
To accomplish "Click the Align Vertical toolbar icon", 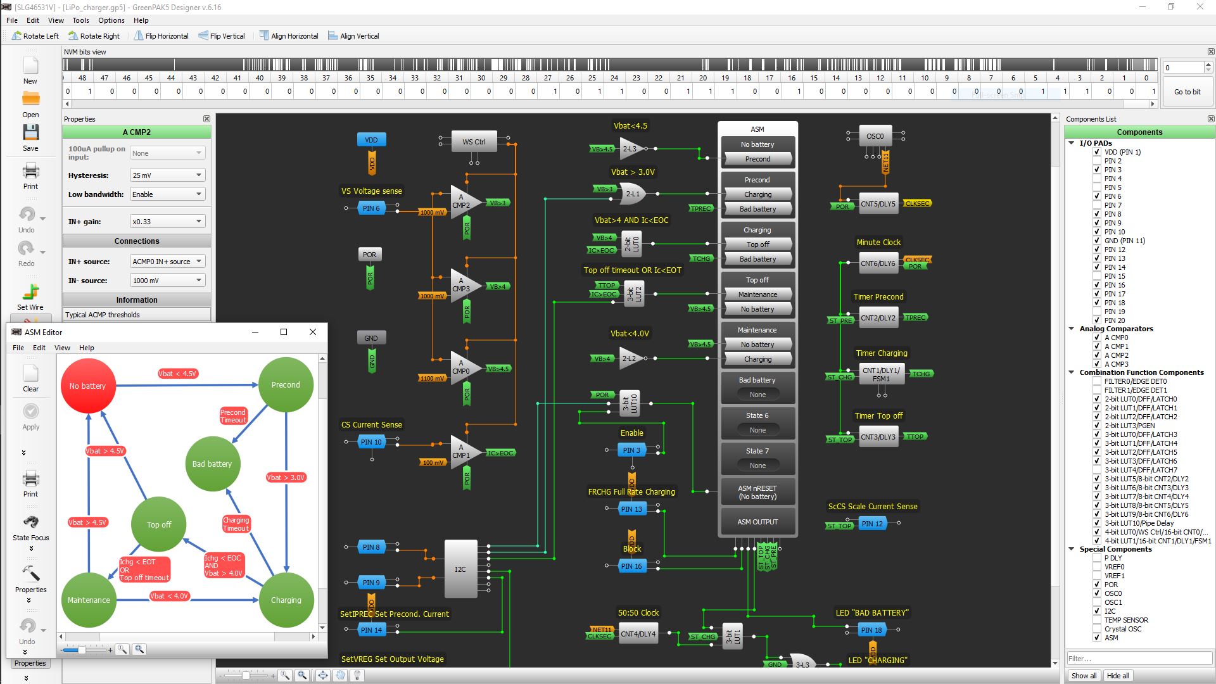I will 333,36.
